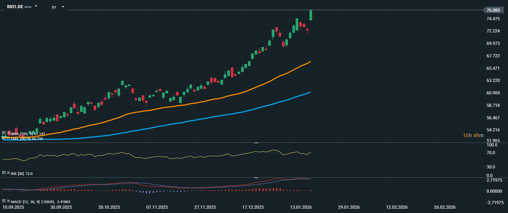Click the 13.01.2026 date on time axis
The width and height of the screenshot is (508, 213).
302,207
